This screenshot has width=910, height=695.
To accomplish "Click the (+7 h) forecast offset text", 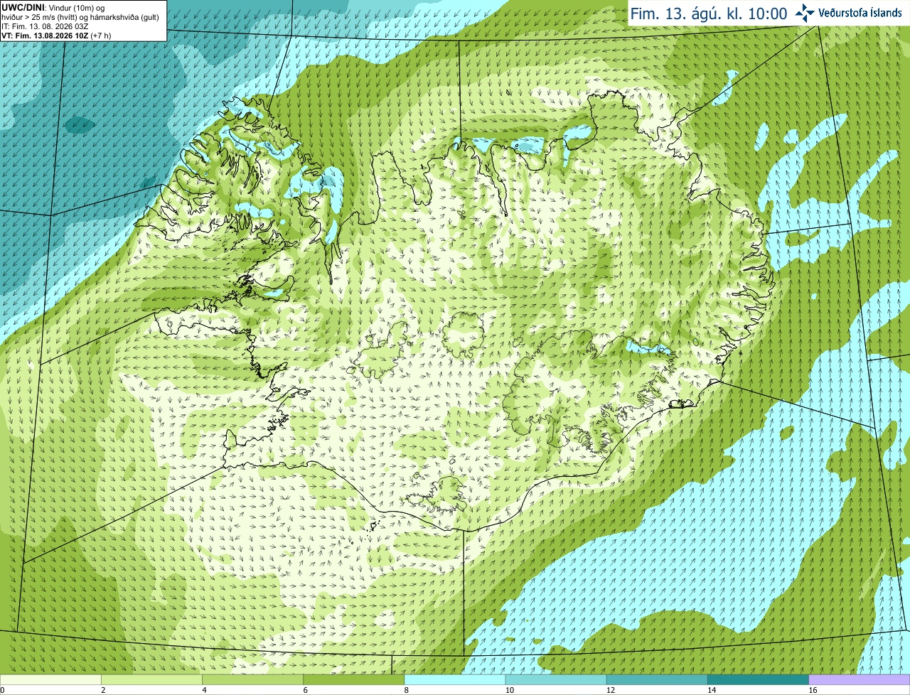I will [x=101, y=36].
